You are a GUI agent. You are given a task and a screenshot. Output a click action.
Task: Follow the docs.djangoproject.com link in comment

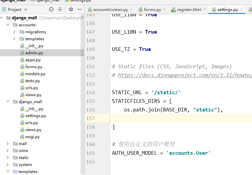185,75
